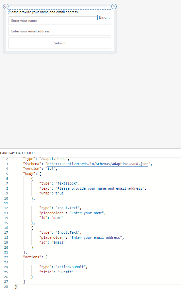Open the adaptive-card.json schema URL link

click(98, 164)
